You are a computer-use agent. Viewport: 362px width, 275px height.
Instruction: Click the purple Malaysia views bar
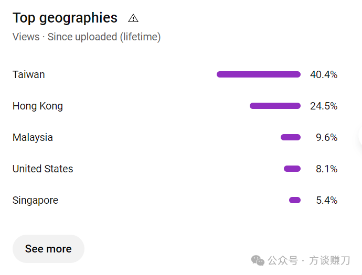pyautogui.click(x=291, y=137)
